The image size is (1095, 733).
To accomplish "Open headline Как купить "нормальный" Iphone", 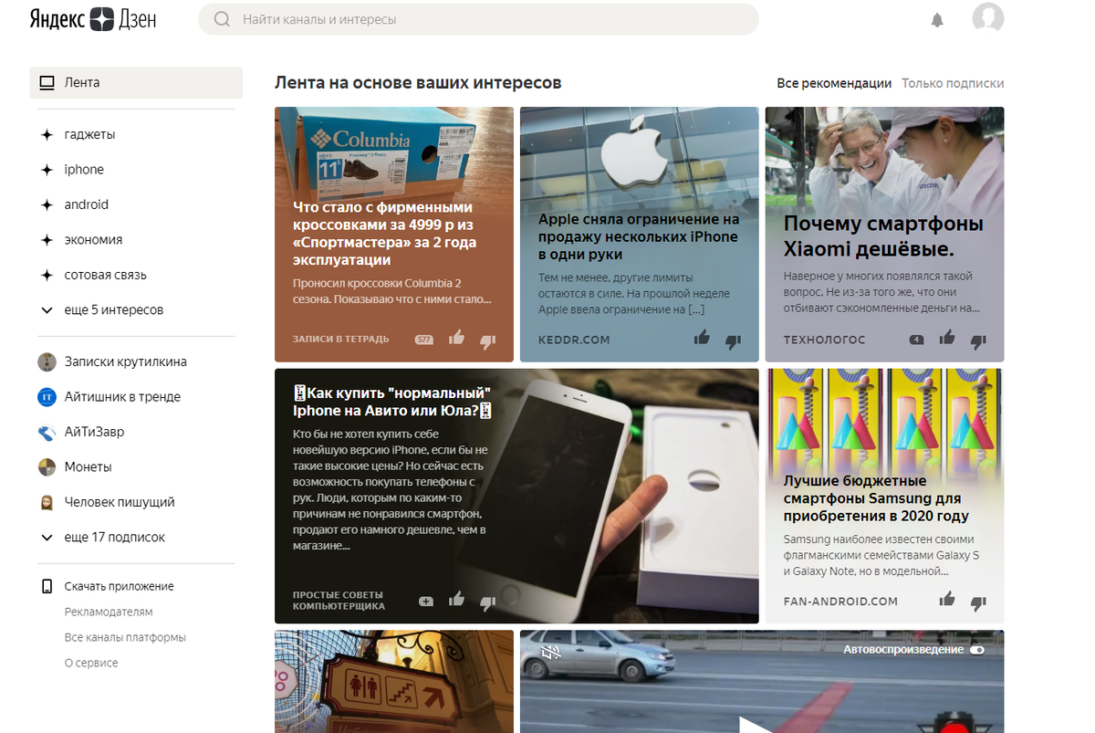I will 392,402.
